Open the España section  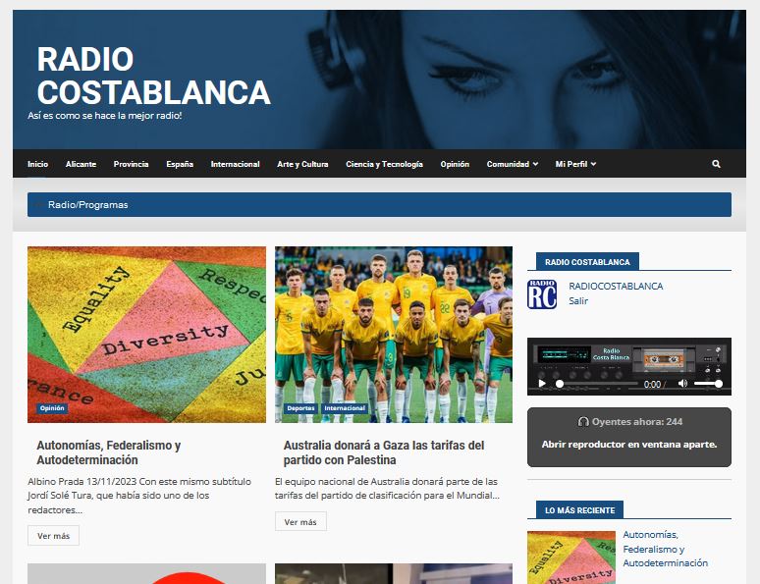point(180,164)
